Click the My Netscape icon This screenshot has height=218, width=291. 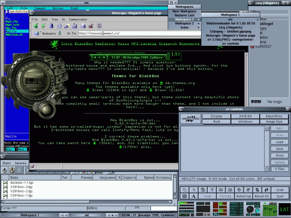(74, 26)
